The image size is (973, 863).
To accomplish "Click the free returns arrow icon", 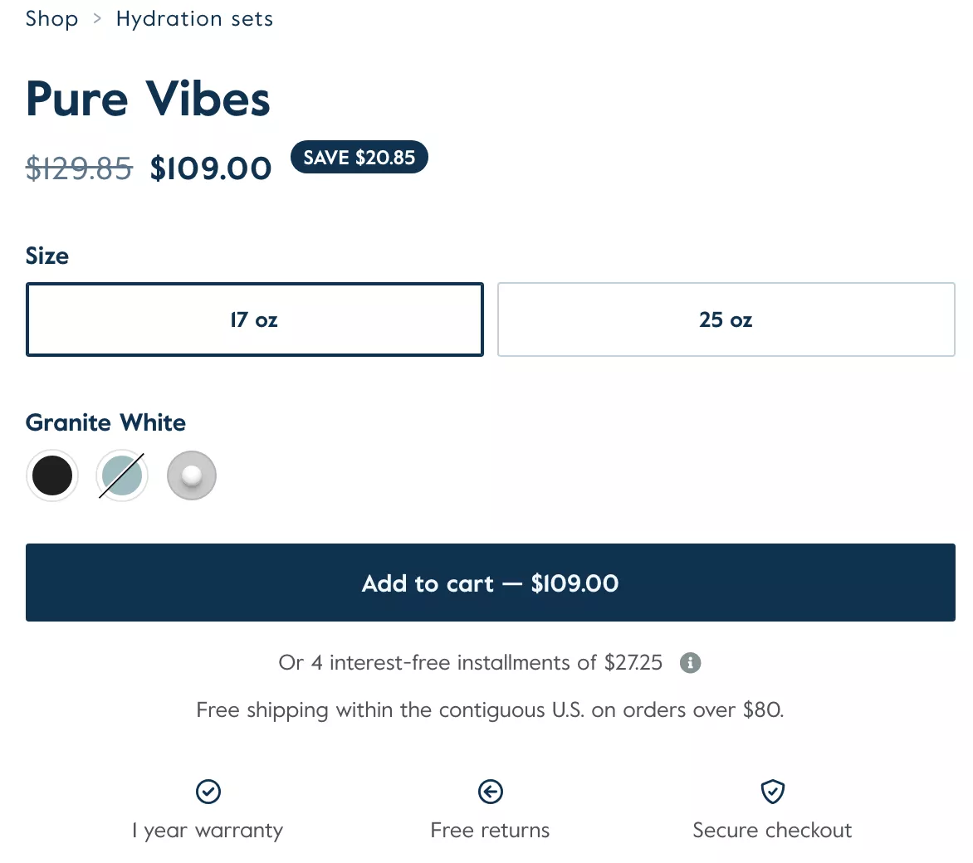I will click(491, 792).
